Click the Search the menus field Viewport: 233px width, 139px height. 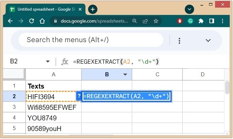coord(91,40)
